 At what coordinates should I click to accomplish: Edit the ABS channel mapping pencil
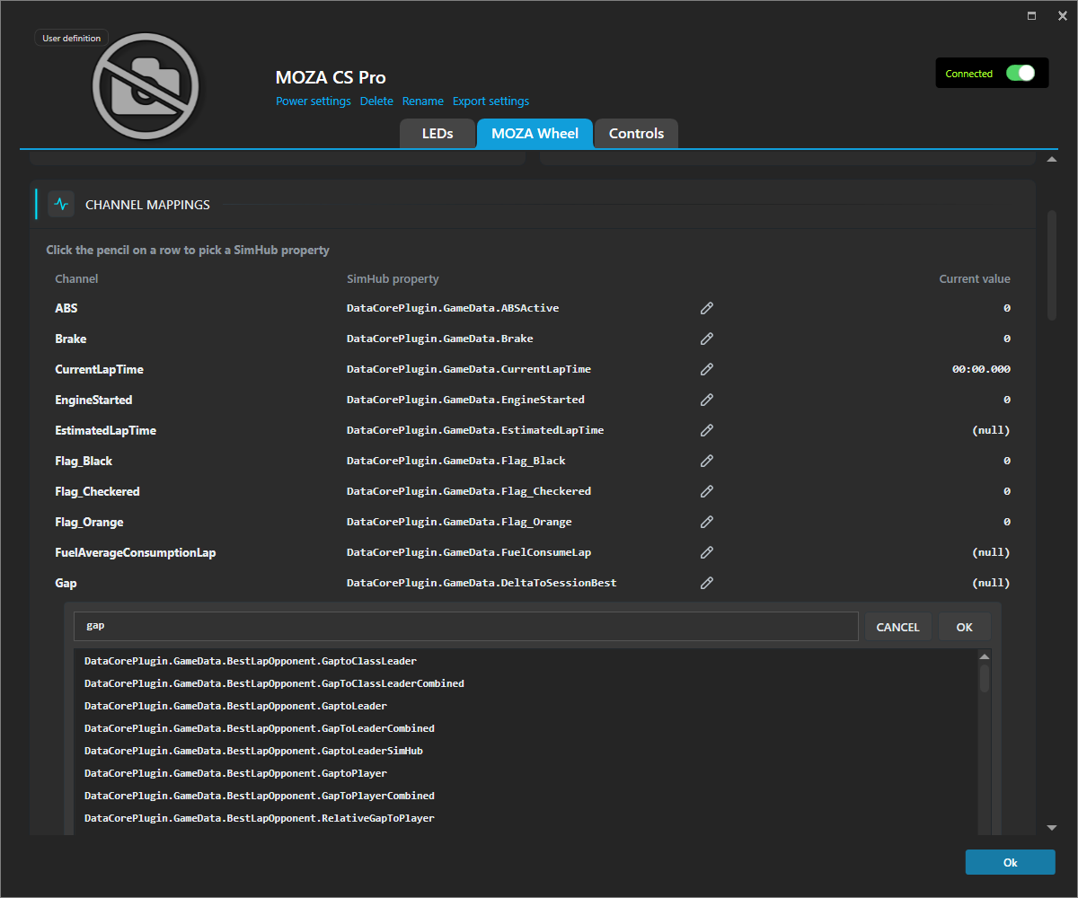tap(707, 308)
